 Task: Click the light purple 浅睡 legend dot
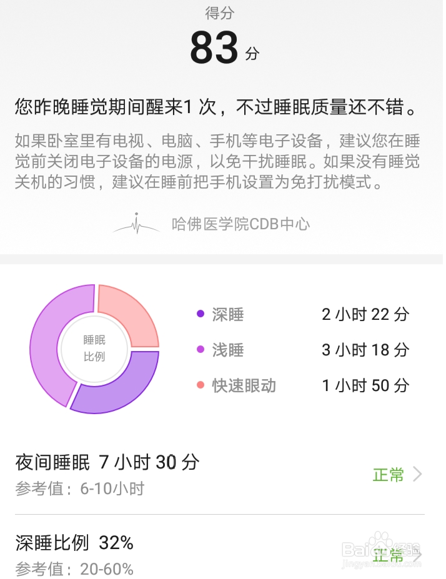coord(201,349)
